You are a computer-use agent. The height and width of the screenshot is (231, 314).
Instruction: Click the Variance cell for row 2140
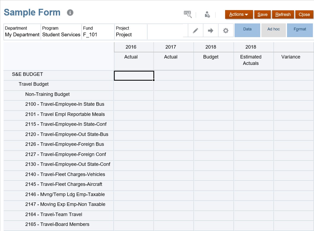pos(294,176)
